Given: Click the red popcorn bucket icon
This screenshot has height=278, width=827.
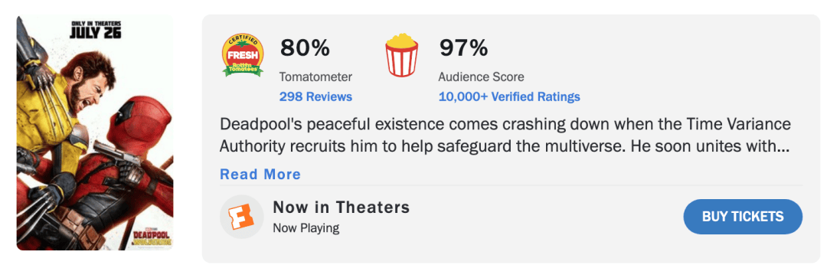Looking at the screenshot, I should (402, 55).
